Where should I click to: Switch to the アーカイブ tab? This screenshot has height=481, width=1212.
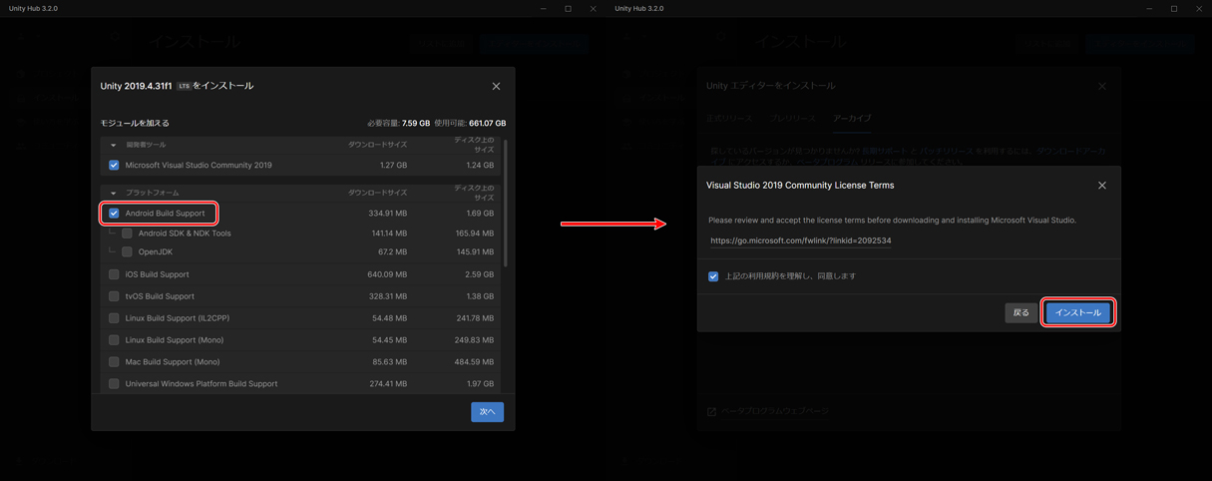(852, 119)
